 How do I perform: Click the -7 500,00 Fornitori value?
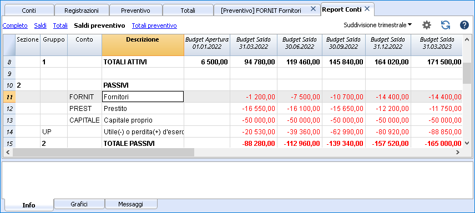299,97
